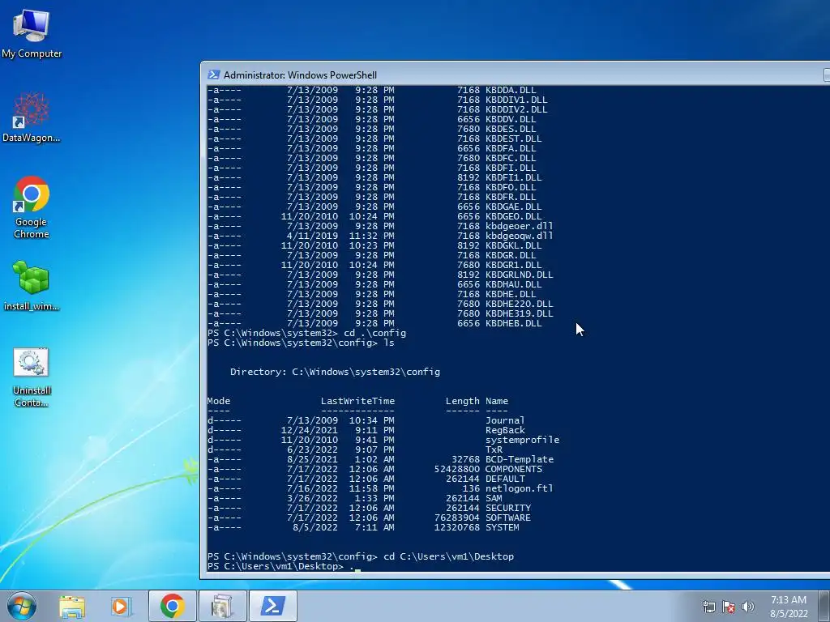Click the SAM file entry
Image resolution: width=830 pixels, height=622 pixels.
click(x=494, y=498)
